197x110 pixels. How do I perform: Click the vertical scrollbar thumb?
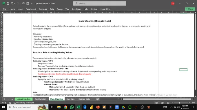[195, 52]
